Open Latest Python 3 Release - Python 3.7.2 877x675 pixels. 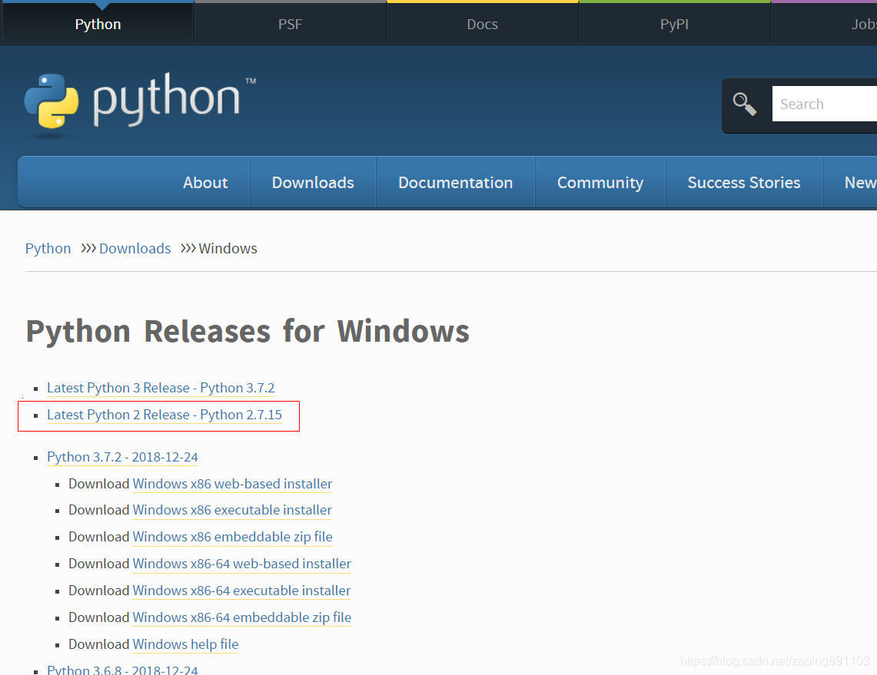point(161,388)
